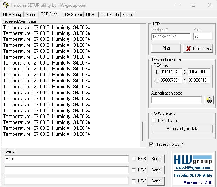Toggle HEX for the Hello line

pyautogui.click(x=134, y=159)
